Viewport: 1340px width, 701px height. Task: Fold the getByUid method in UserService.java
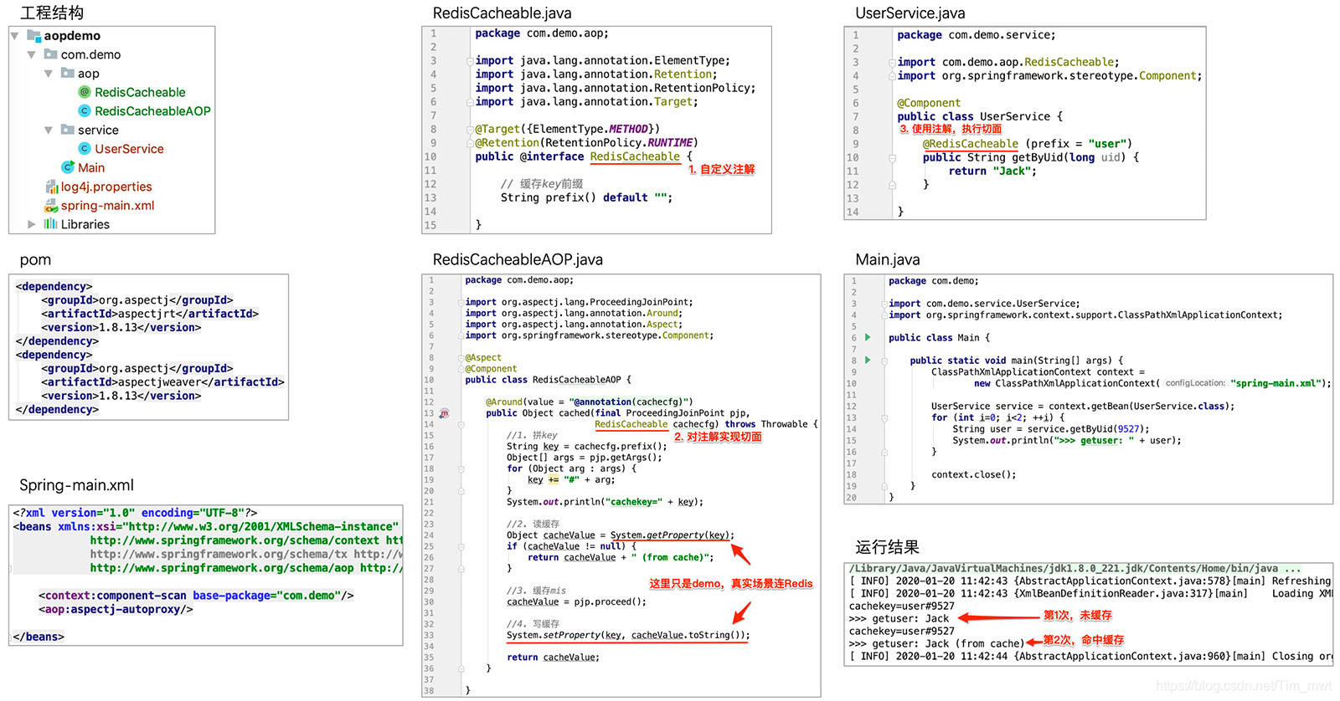pyautogui.click(x=892, y=157)
